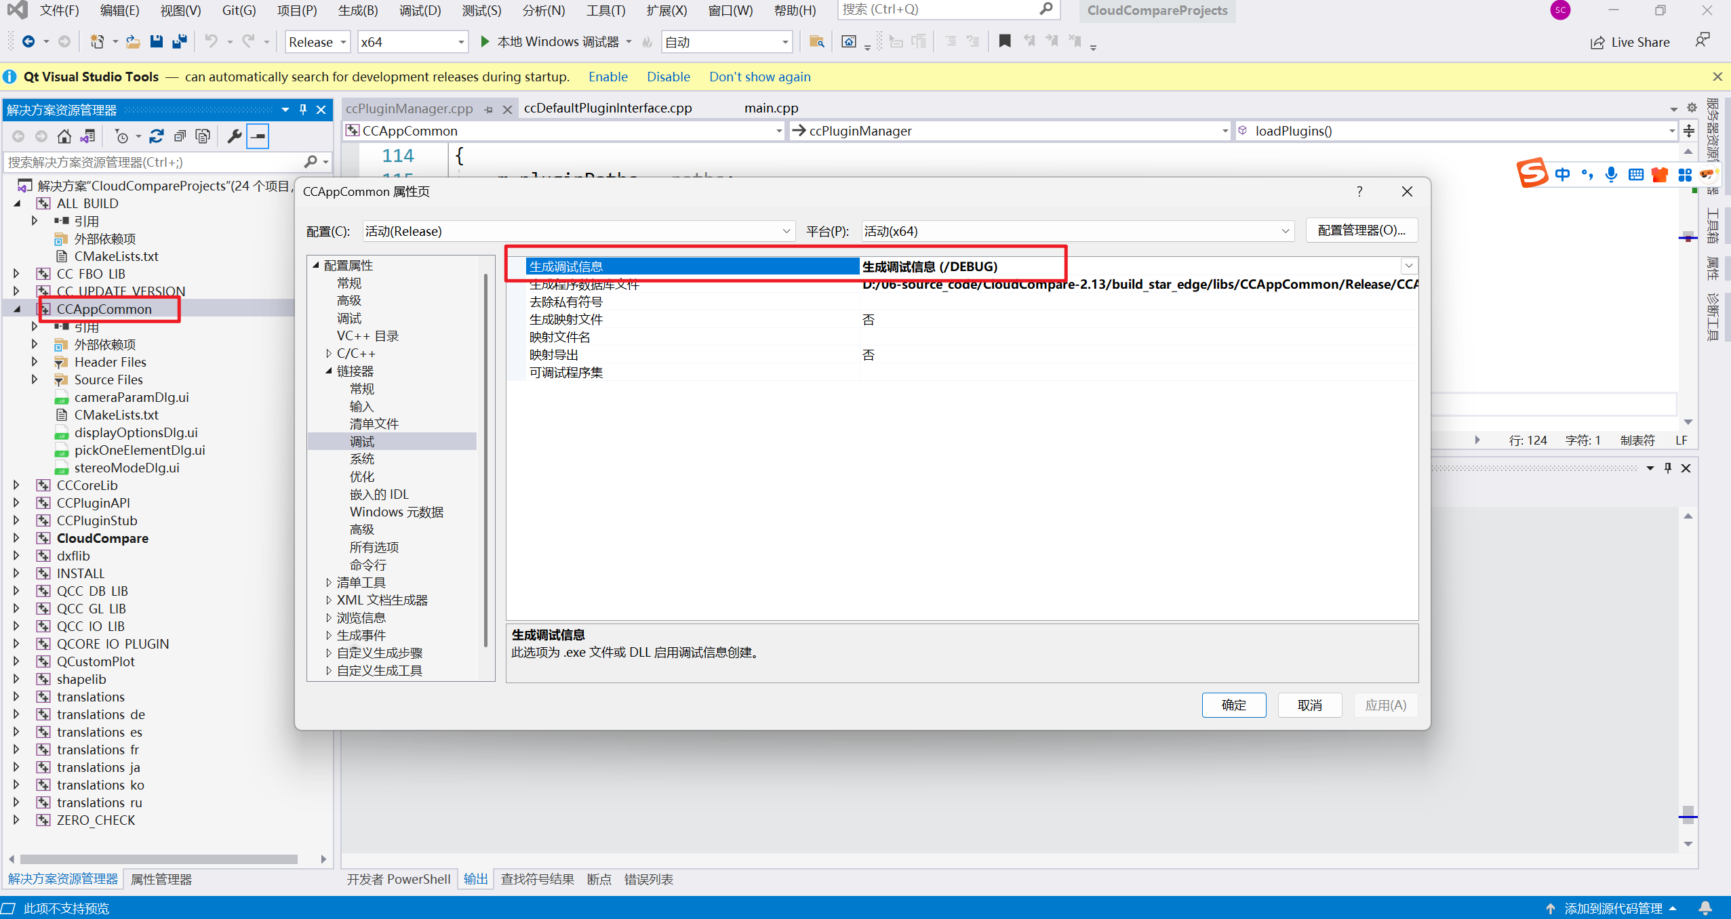Image resolution: width=1731 pixels, height=919 pixels.
Task: Open the CCAppCommon scope dropdown in editor
Action: point(564,131)
